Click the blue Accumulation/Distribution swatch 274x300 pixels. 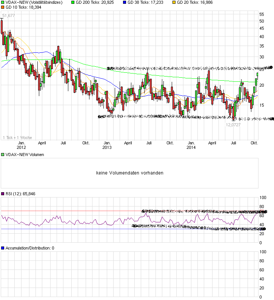(x=3, y=248)
